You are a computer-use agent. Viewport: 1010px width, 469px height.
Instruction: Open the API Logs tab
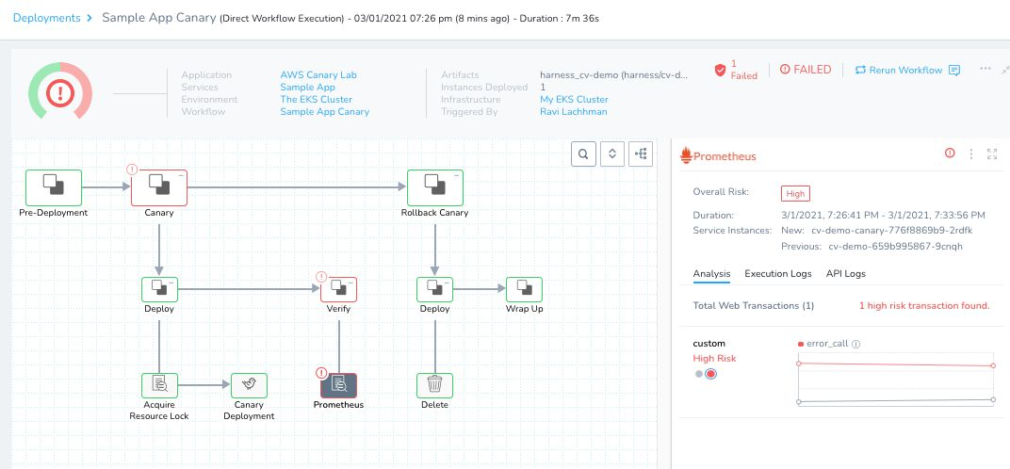pos(846,274)
